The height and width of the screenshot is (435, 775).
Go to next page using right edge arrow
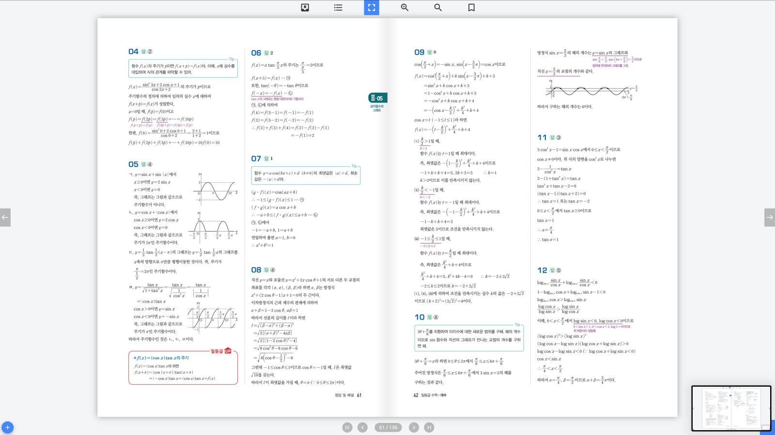[x=769, y=217]
